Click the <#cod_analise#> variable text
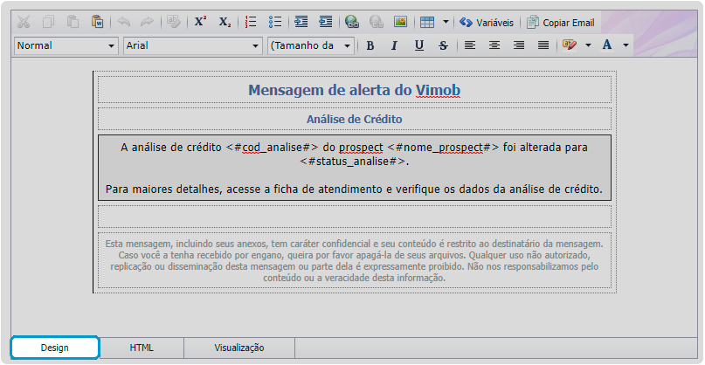Viewport: 705px width, 365px height. click(273, 148)
